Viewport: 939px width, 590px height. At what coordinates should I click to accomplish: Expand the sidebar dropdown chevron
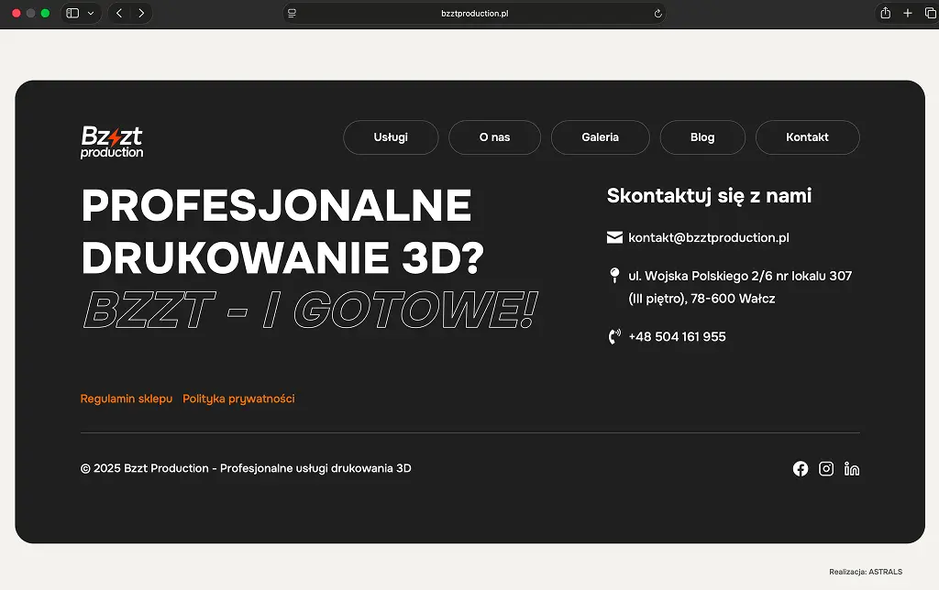coord(91,14)
